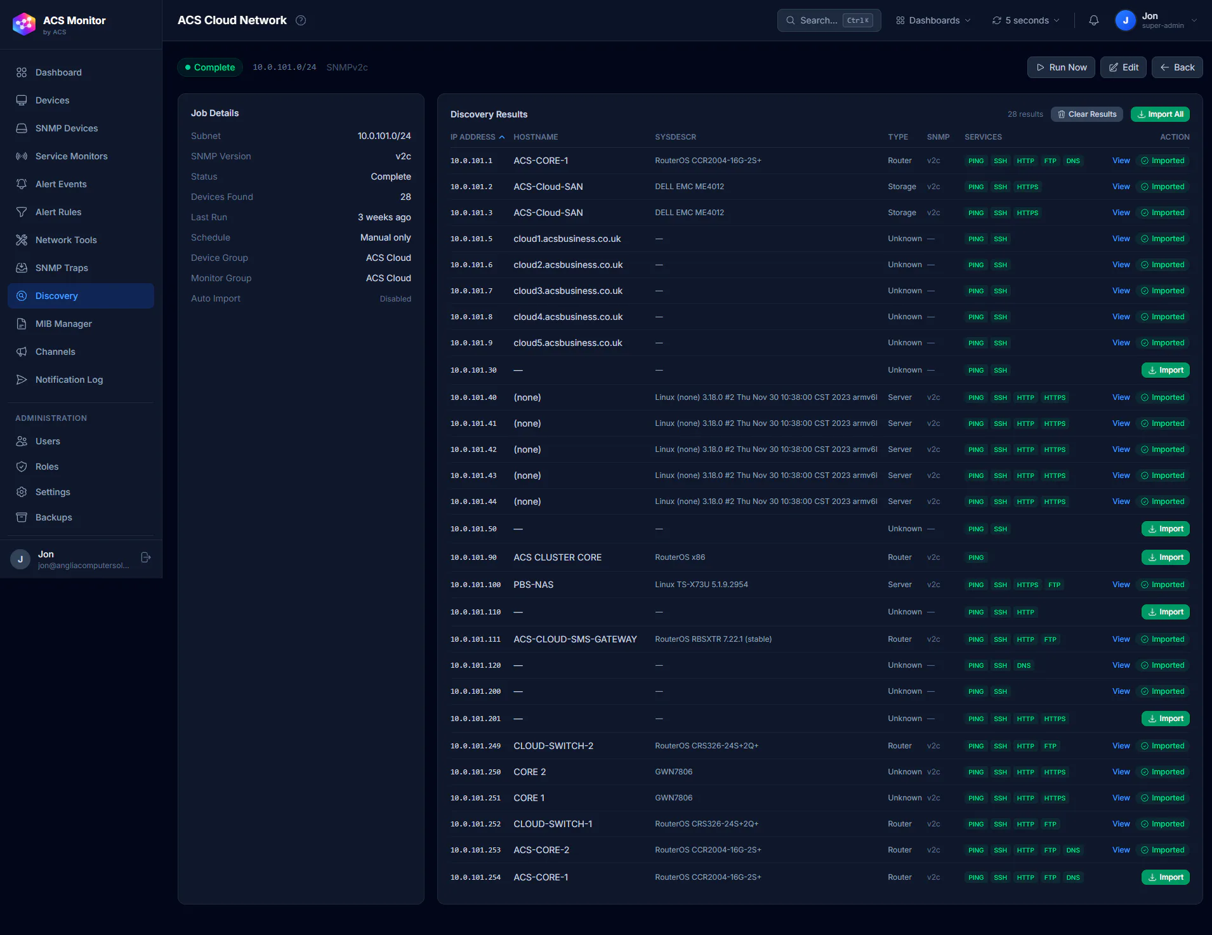Viewport: 1212px width, 935px height.
Task: Click the Alert Events bell icon
Action: pyautogui.click(x=22, y=184)
